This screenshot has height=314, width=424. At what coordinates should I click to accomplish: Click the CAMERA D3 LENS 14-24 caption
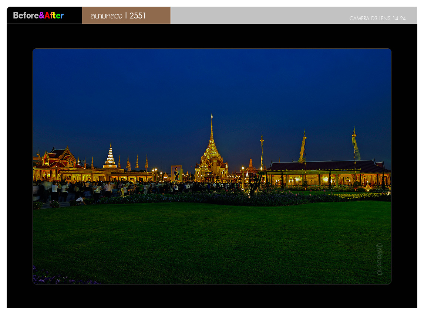(377, 18)
